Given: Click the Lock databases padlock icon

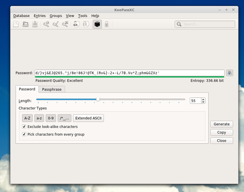Looking at the screenshot, I should coord(107,24).
